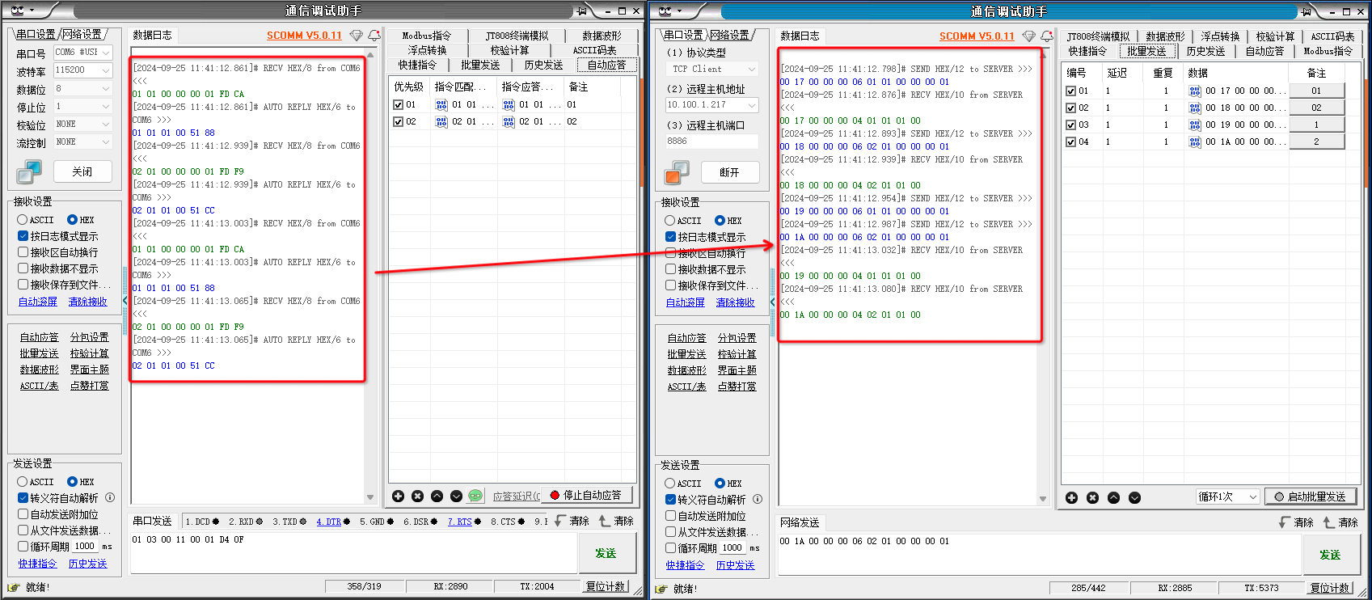Click the orange network connection icon beside 断开

click(x=676, y=172)
